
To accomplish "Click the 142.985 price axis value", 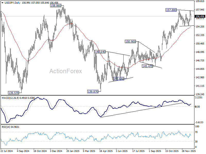I will pos(200,78).
